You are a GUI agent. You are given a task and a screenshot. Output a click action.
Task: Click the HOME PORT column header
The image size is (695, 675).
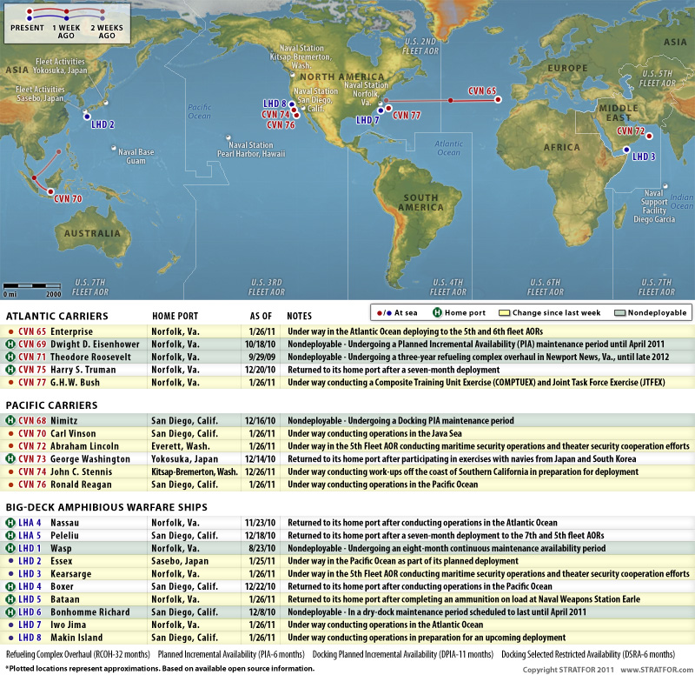pos(175,316)
